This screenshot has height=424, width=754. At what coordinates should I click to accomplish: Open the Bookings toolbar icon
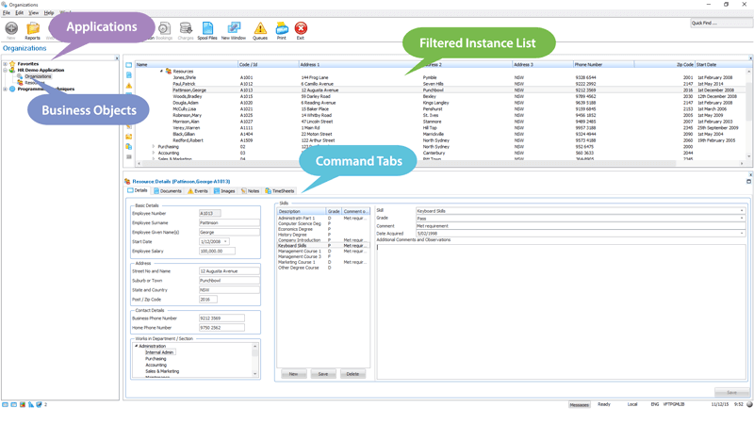(164, 30)
